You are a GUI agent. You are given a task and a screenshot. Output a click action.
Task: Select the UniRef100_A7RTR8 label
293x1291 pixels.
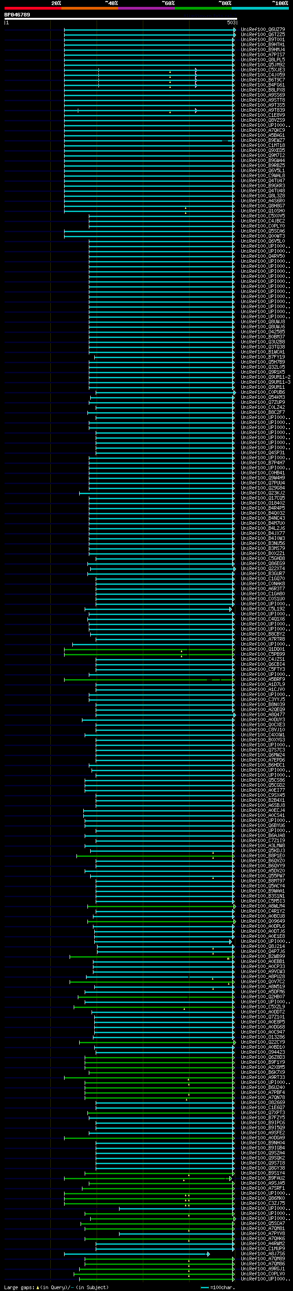coord(263,639)
